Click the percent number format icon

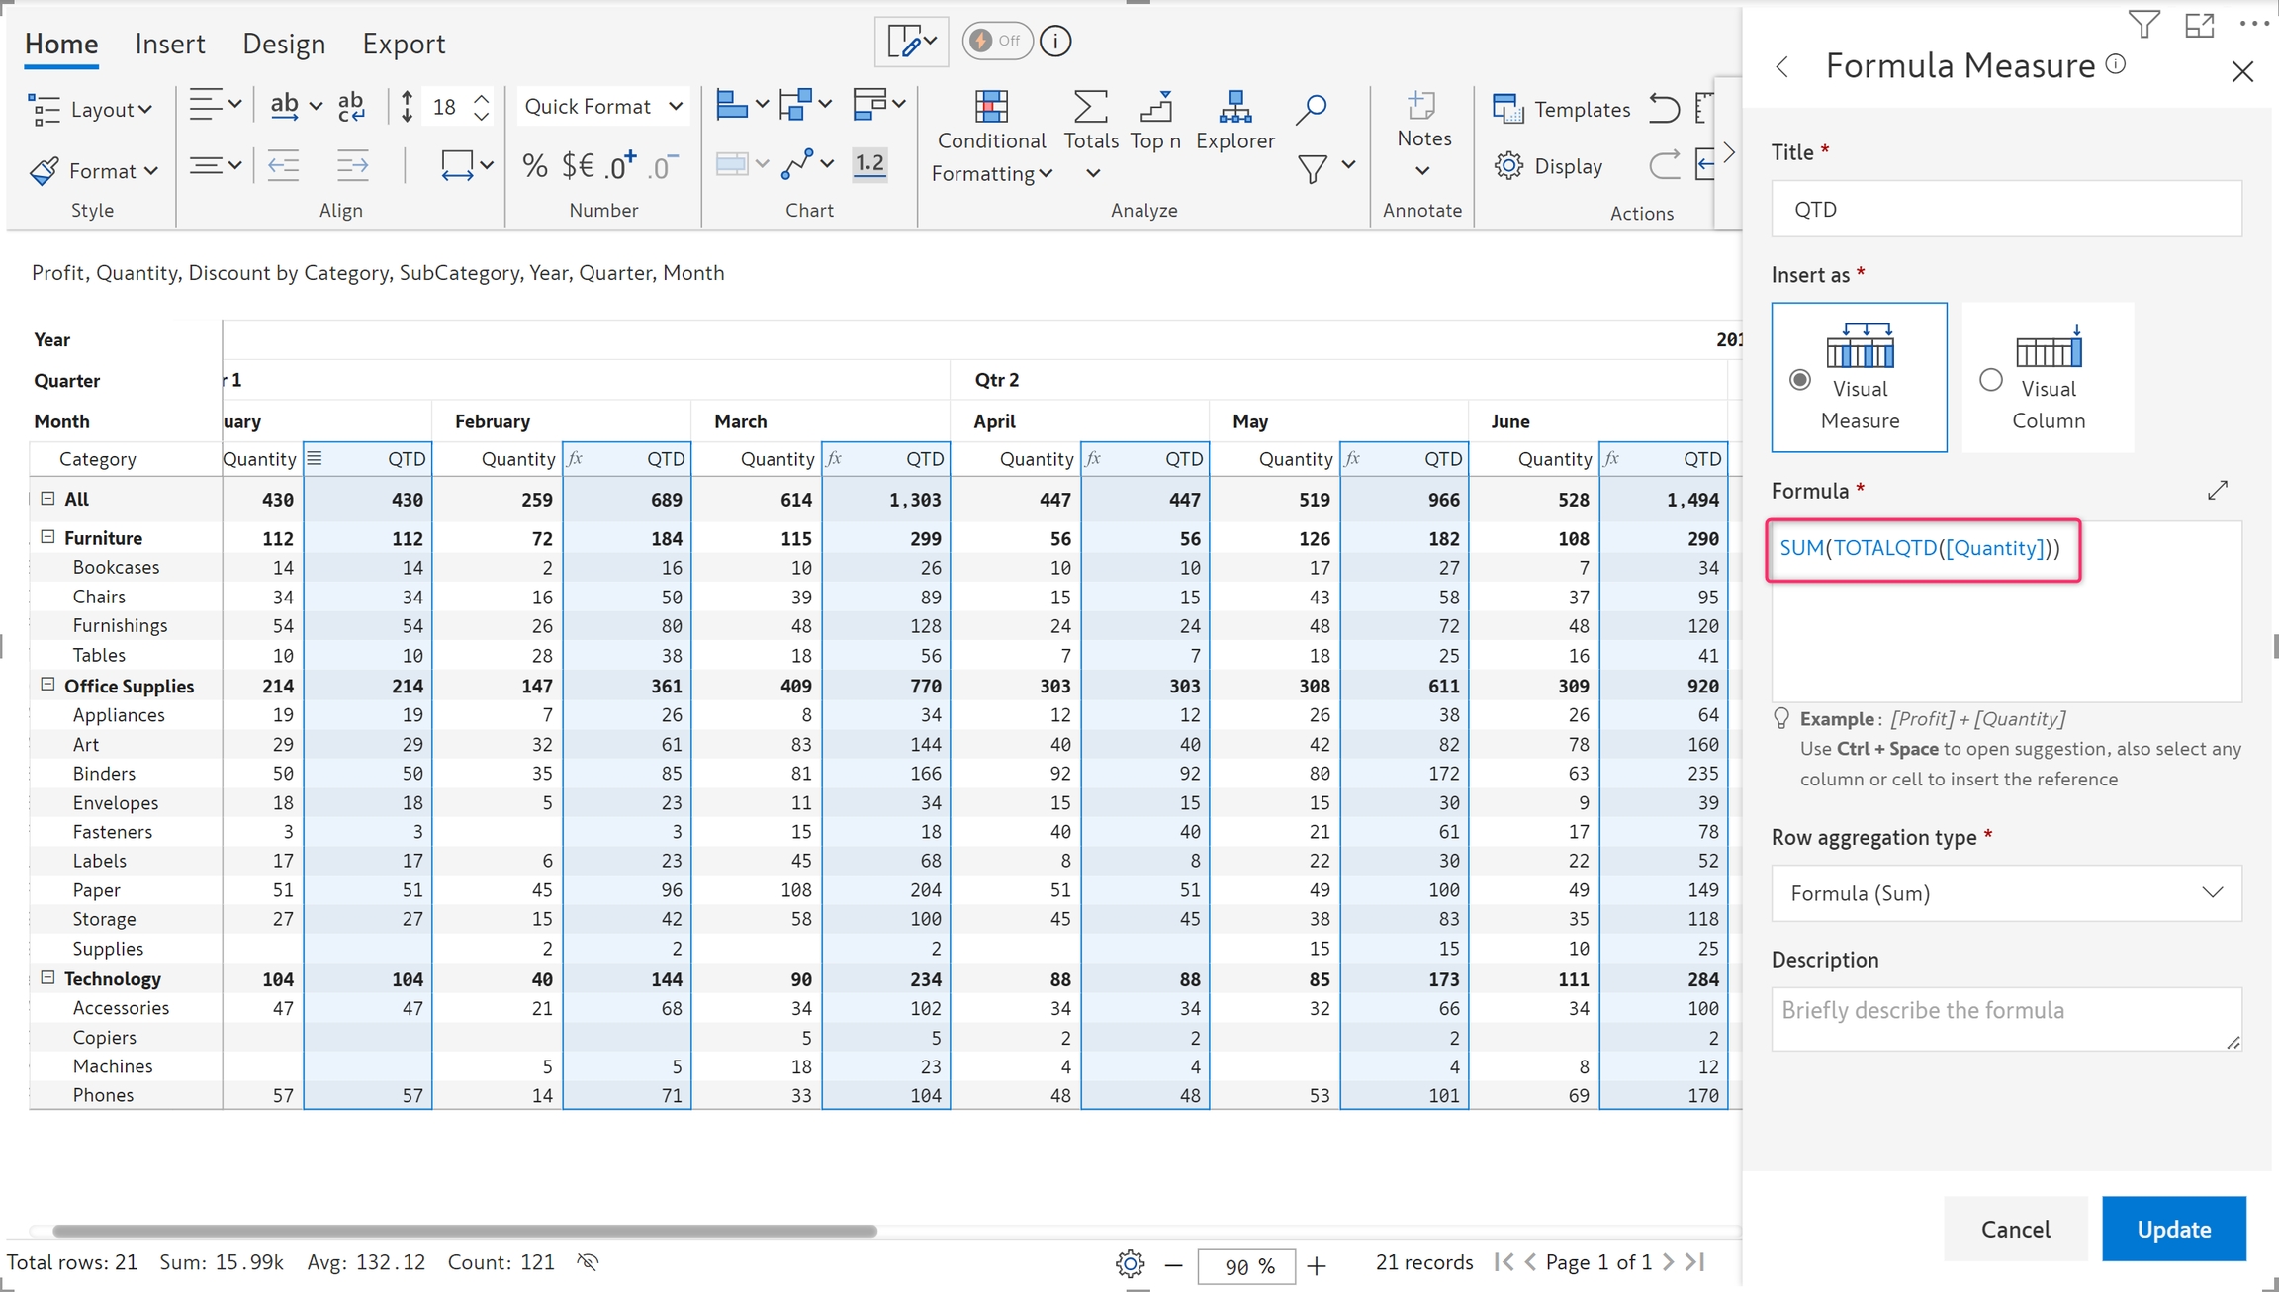tap(535, 165)
